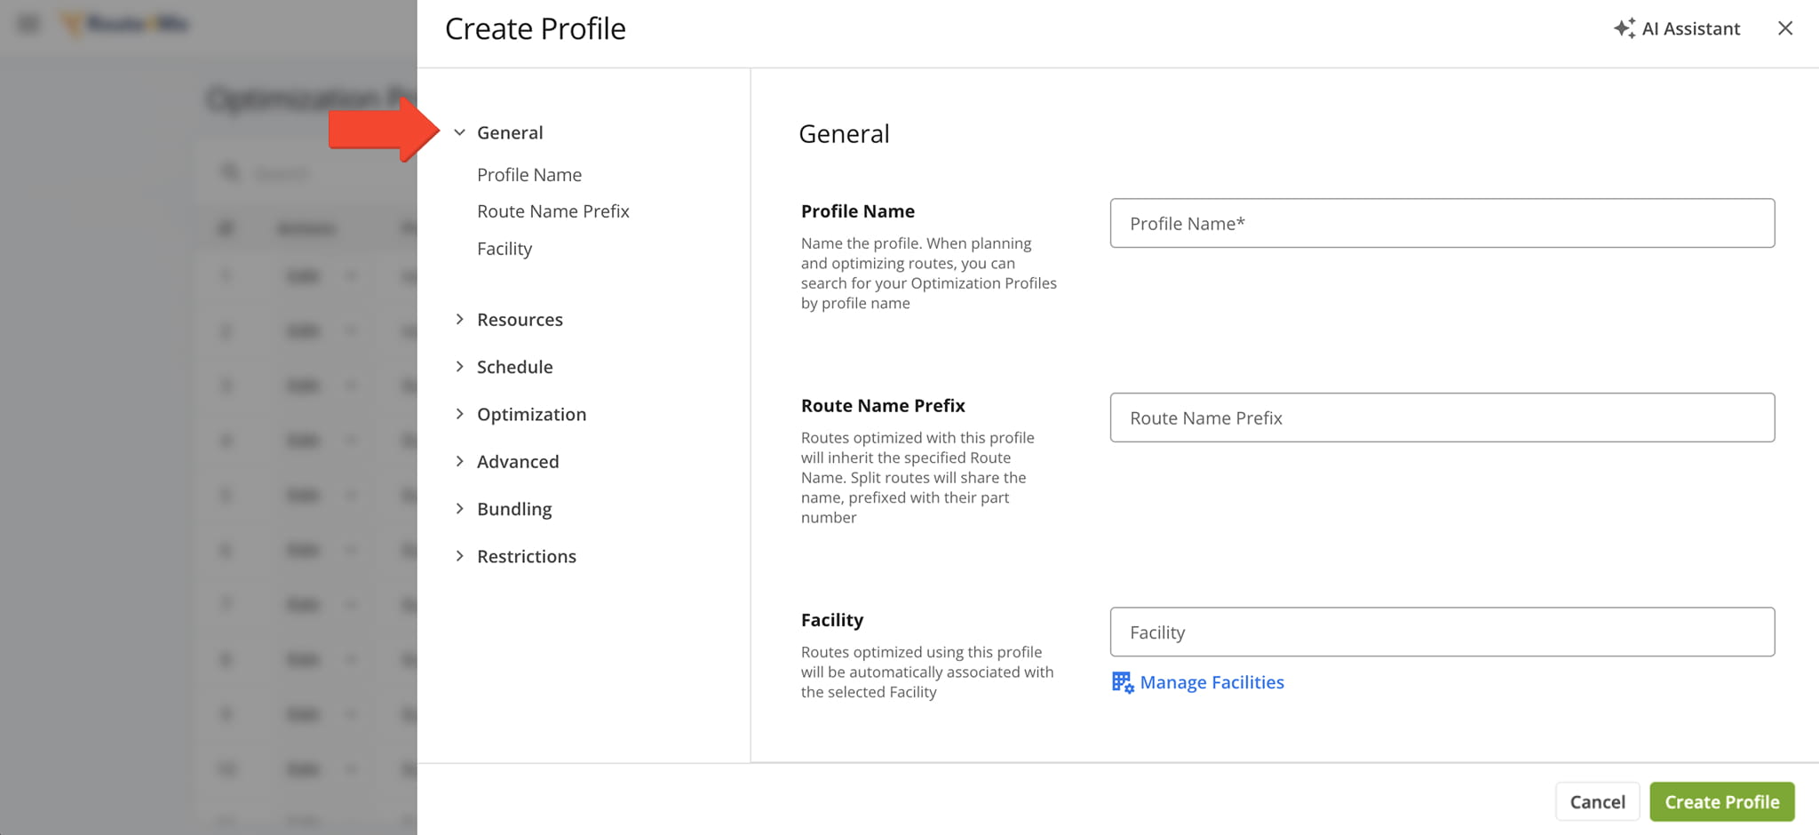Click the AI Assistant label
Image resolution: width=1819 pixels, height=835 pixels.
[x=1691, y=28]
